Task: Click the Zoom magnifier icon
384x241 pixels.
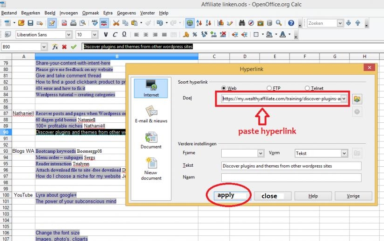Action: [279, 23]
